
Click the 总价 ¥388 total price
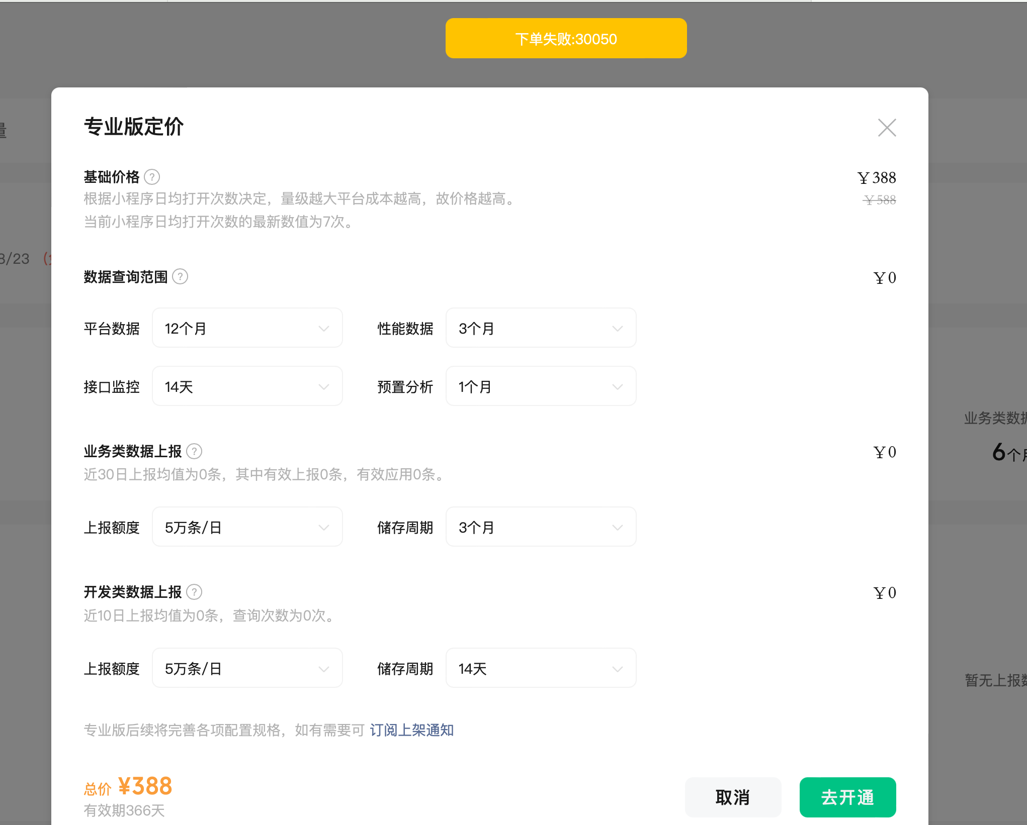[x=144, y=786]
